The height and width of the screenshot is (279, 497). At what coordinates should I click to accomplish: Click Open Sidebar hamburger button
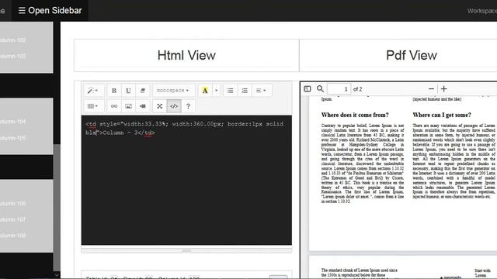[x=50, y=10]
